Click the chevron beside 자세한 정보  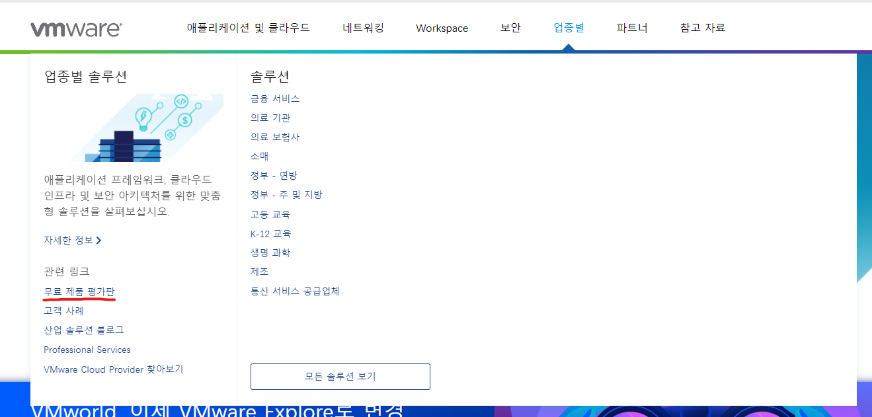point(99,241)
